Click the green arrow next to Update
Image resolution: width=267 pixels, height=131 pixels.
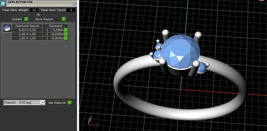click(26, 19)
